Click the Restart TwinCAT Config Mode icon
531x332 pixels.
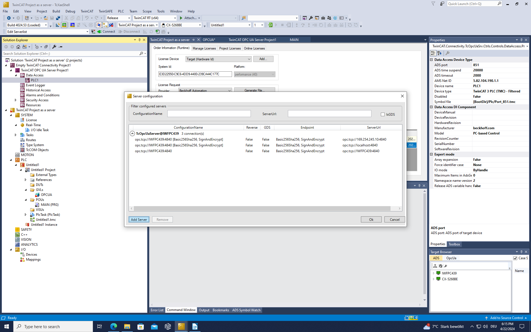tap(72, 25)
